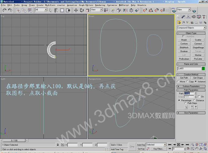Open Select by Name list icon
The image size is (208, 153).
click(x=56, y=10)
